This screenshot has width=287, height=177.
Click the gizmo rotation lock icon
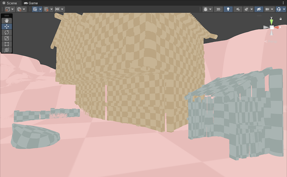click(x=281, y=19)
